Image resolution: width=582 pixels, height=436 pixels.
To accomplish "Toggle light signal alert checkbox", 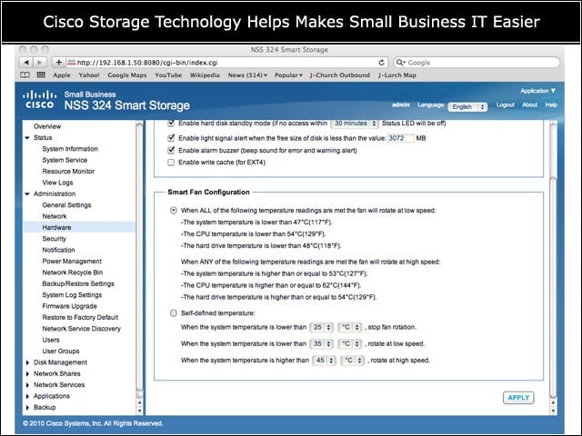I will coord(171,138).
